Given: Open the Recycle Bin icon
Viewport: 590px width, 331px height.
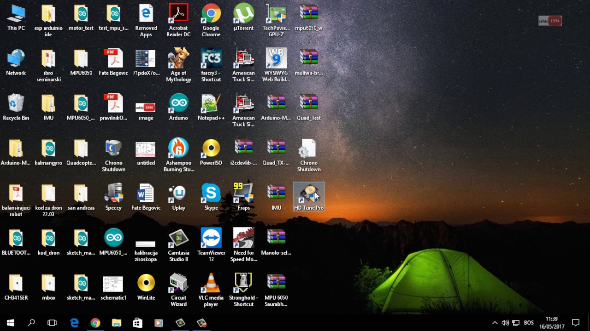Looking at the screenshot, I should 16,108.
